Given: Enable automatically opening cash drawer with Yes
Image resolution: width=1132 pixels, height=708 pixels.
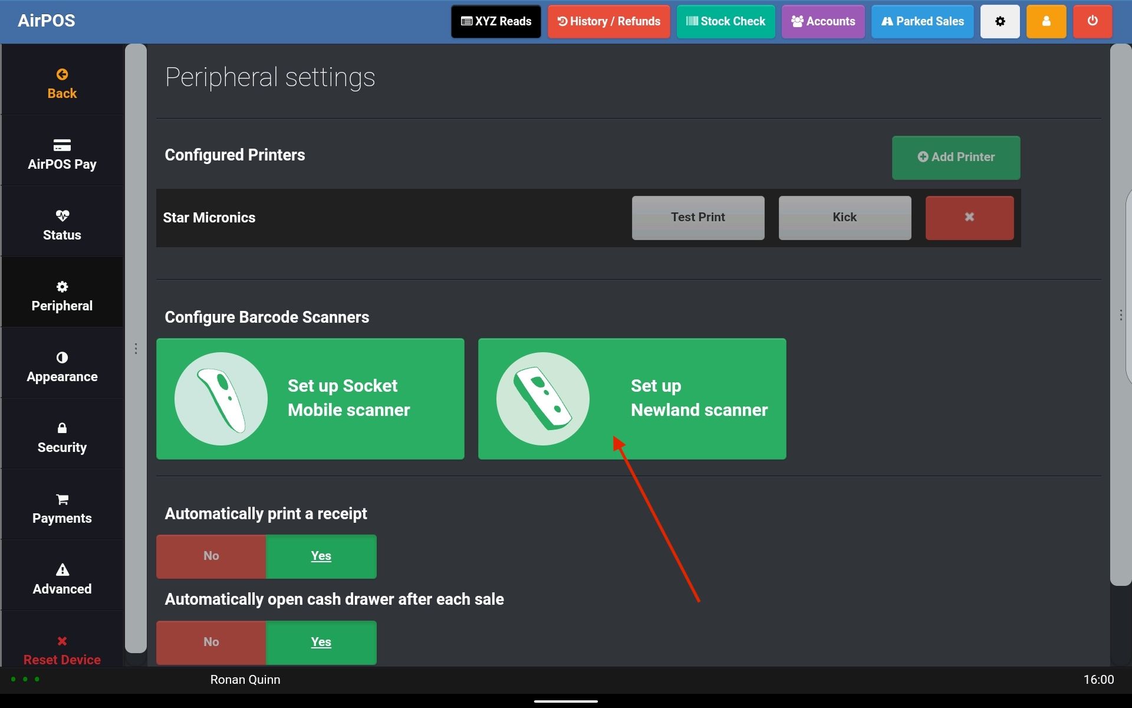Looking at the screenshot, I should point(321,642).
